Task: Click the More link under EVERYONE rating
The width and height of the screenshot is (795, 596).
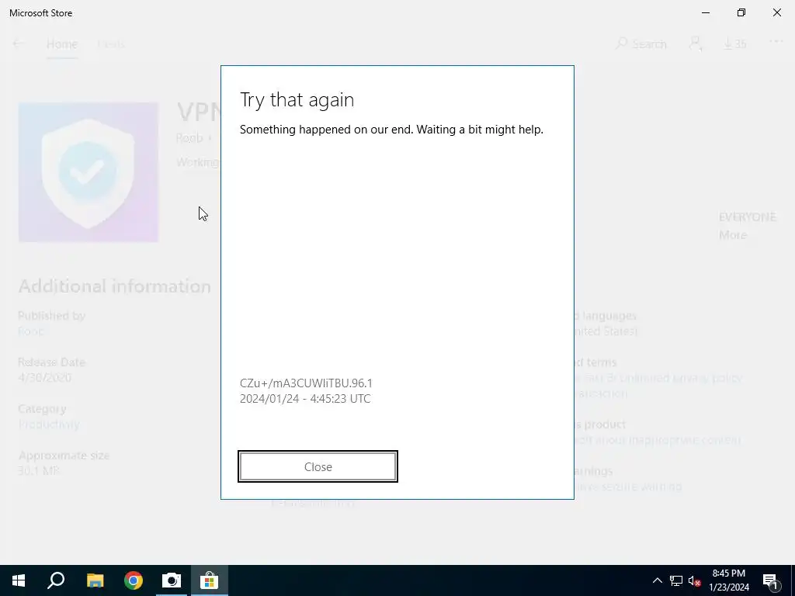Action: [x=733, y=235]
